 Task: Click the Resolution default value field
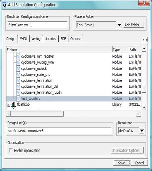click(x=129, y=131)
